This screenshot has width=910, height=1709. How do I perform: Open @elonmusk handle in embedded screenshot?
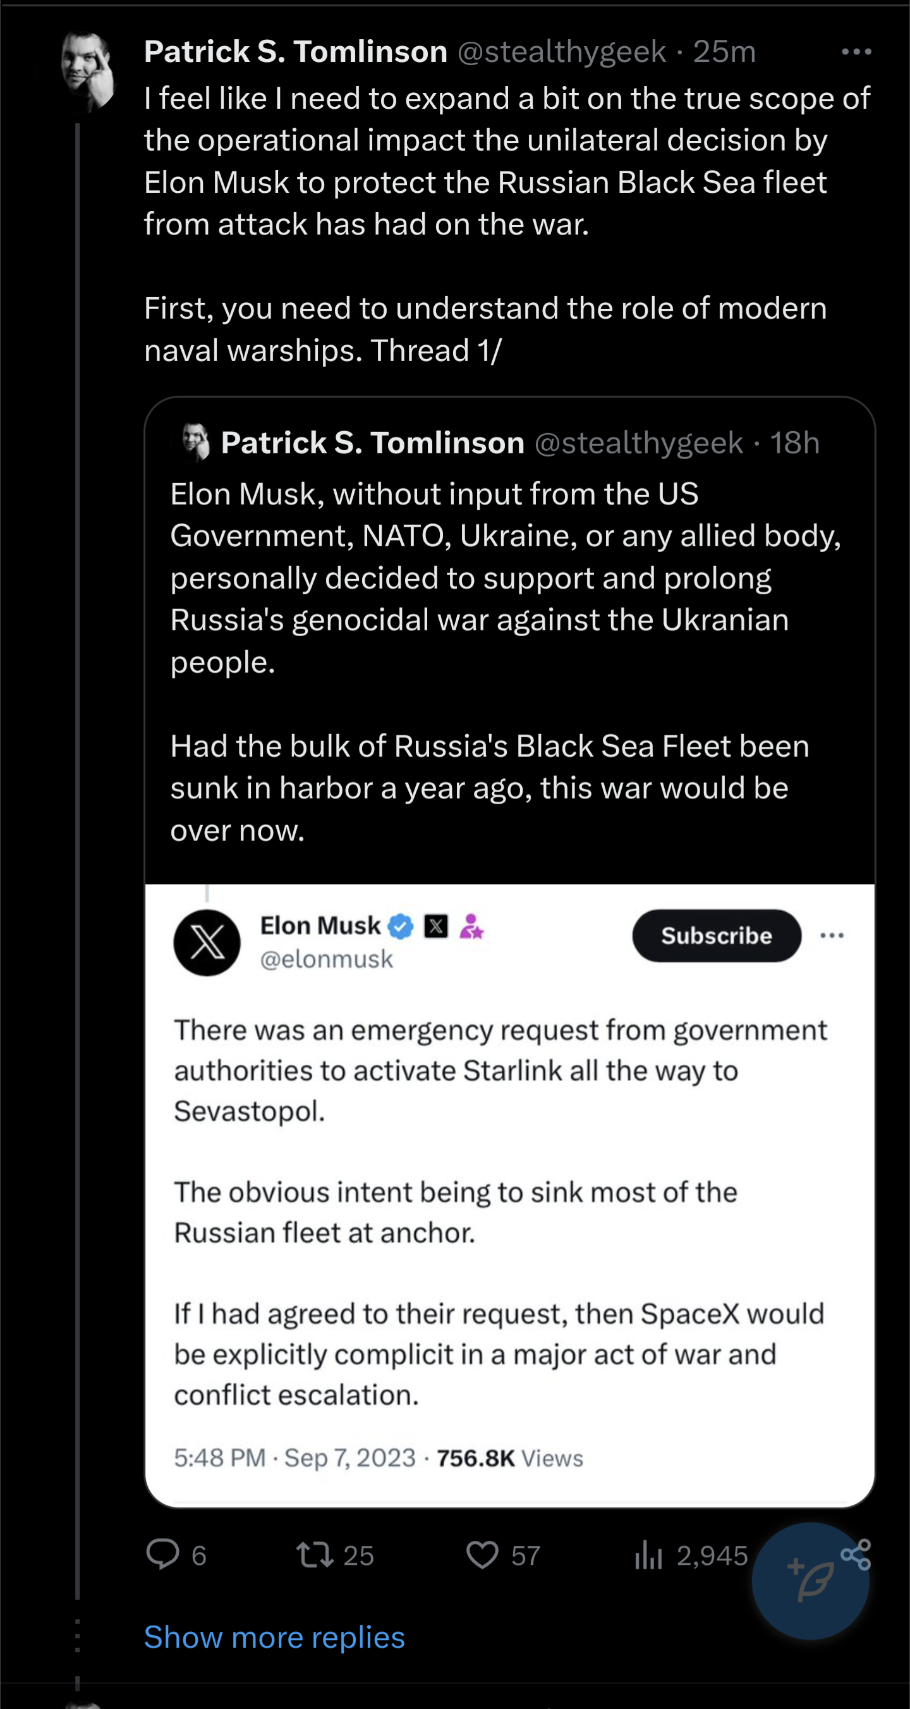click(x=326, y=959)
